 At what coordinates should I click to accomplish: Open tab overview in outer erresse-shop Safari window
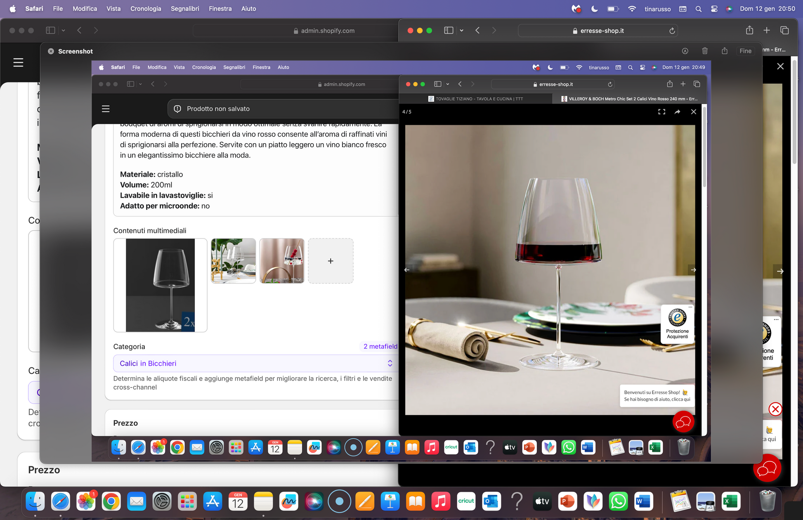784,31
